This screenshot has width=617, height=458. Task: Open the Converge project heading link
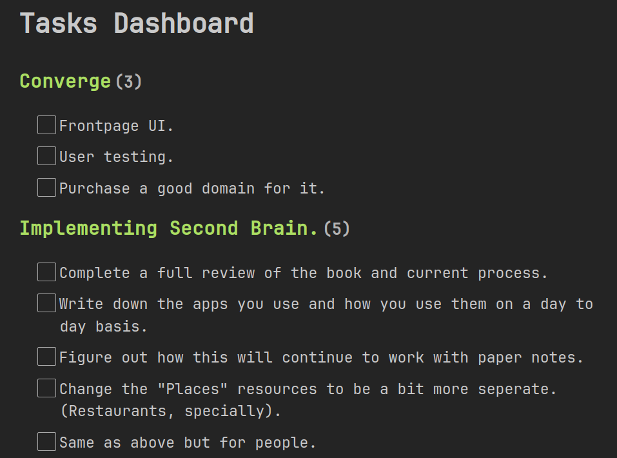65,82
